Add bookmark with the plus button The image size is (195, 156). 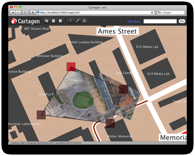click(33, 12)
